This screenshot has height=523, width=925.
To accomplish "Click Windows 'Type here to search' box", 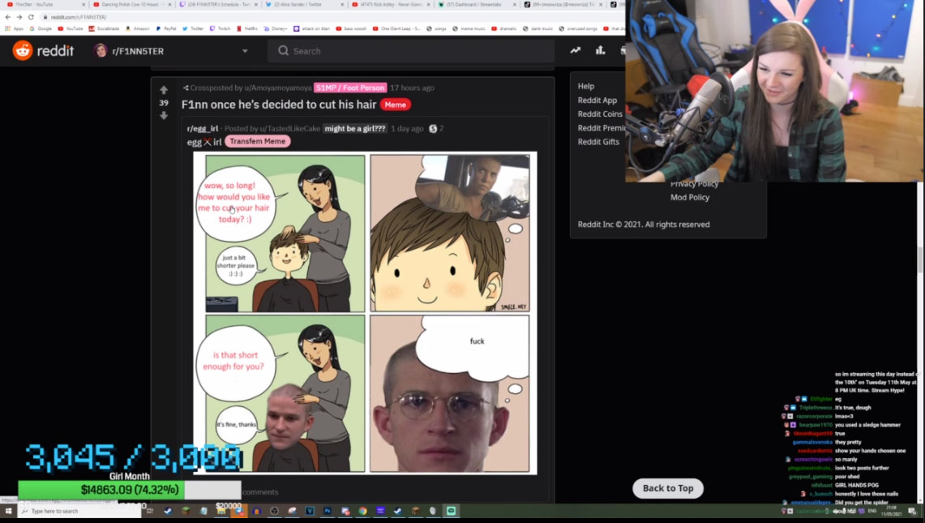I will [x=79, y=511].
